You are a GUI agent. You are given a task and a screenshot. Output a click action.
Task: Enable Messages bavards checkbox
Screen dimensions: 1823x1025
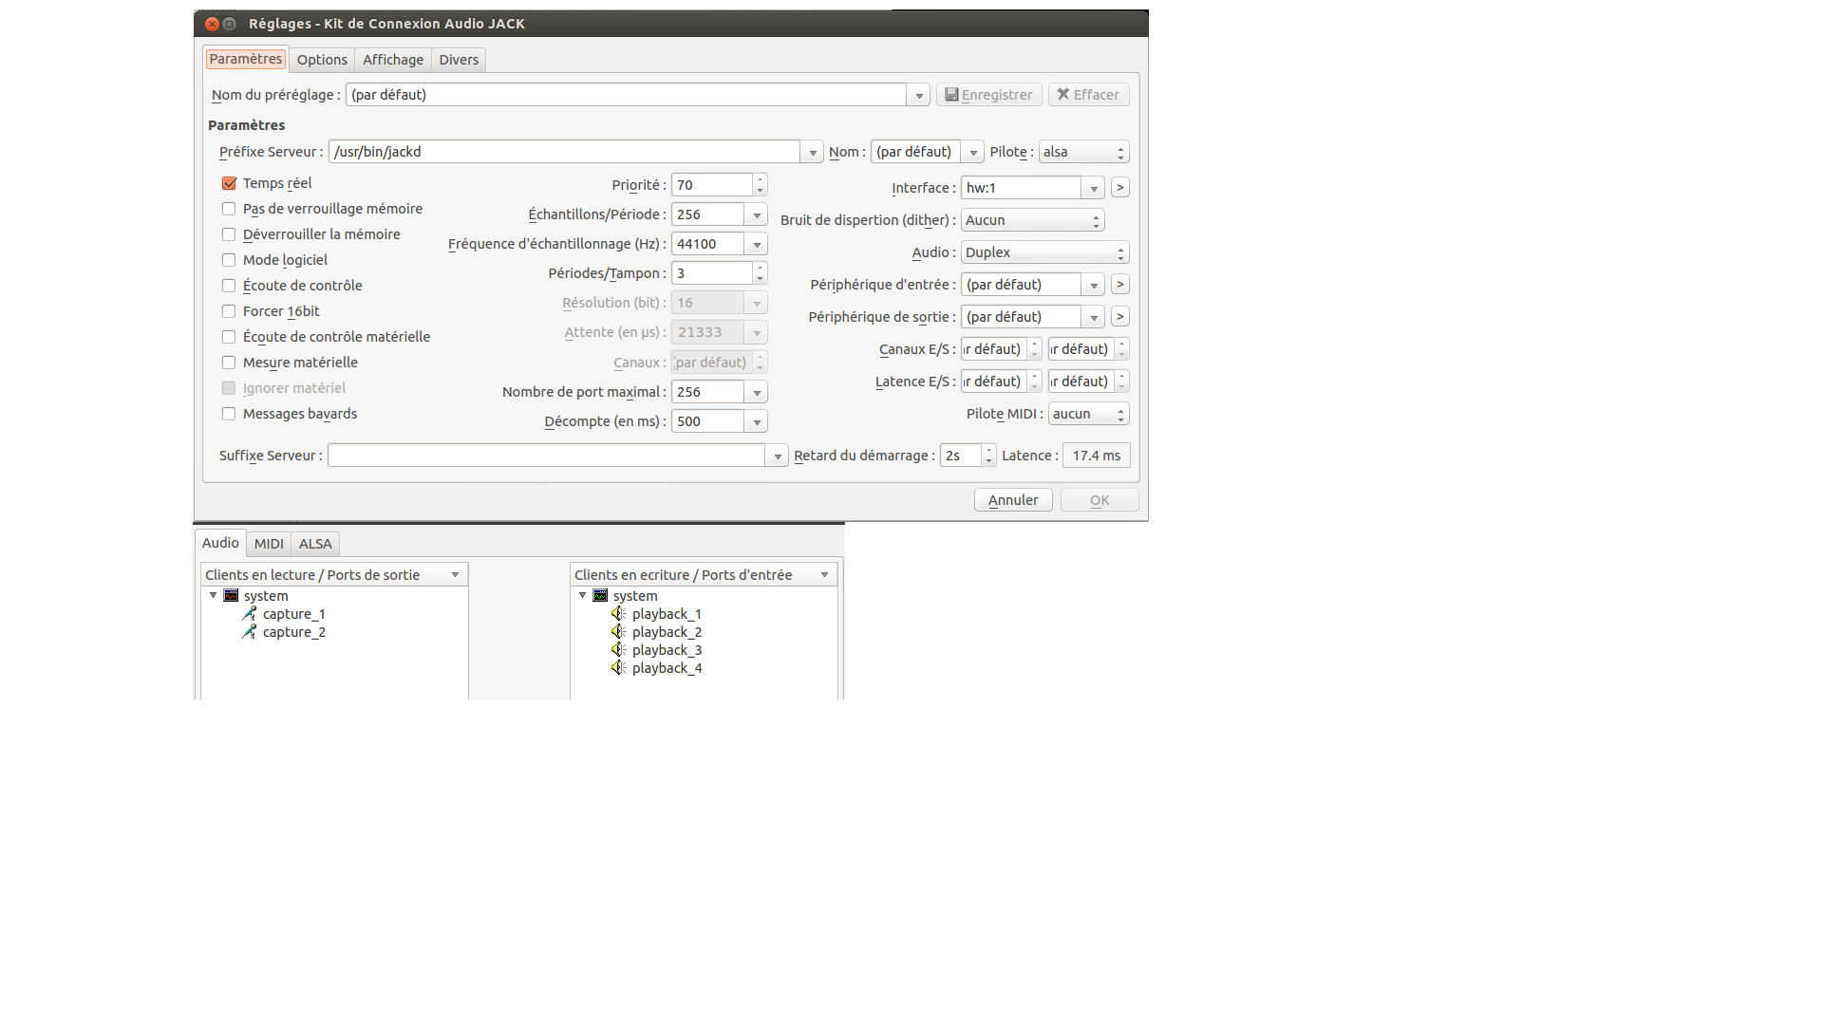[229, 414]
